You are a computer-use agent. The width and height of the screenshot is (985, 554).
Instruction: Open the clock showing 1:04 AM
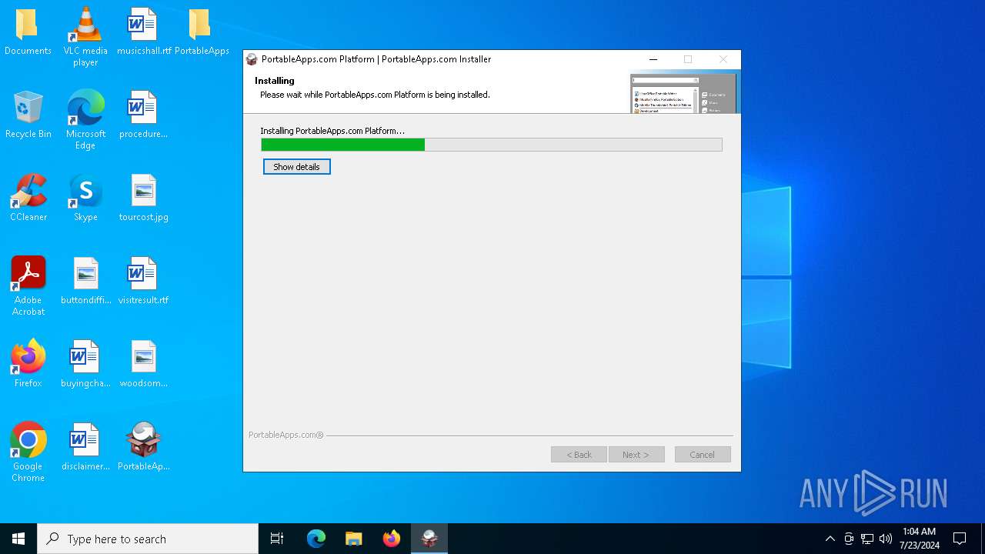919,539
